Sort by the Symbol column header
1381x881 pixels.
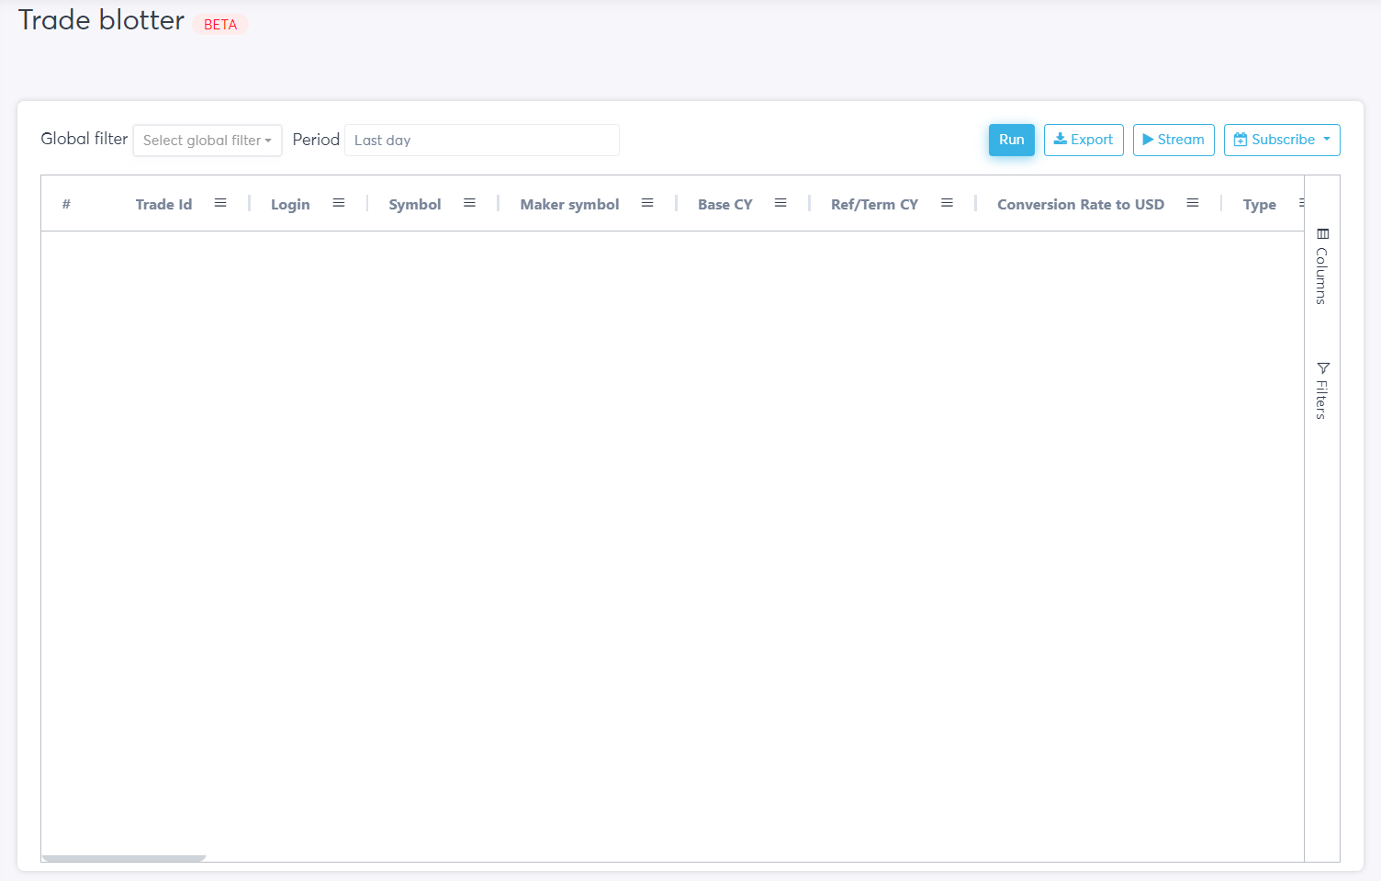[414, 204]
